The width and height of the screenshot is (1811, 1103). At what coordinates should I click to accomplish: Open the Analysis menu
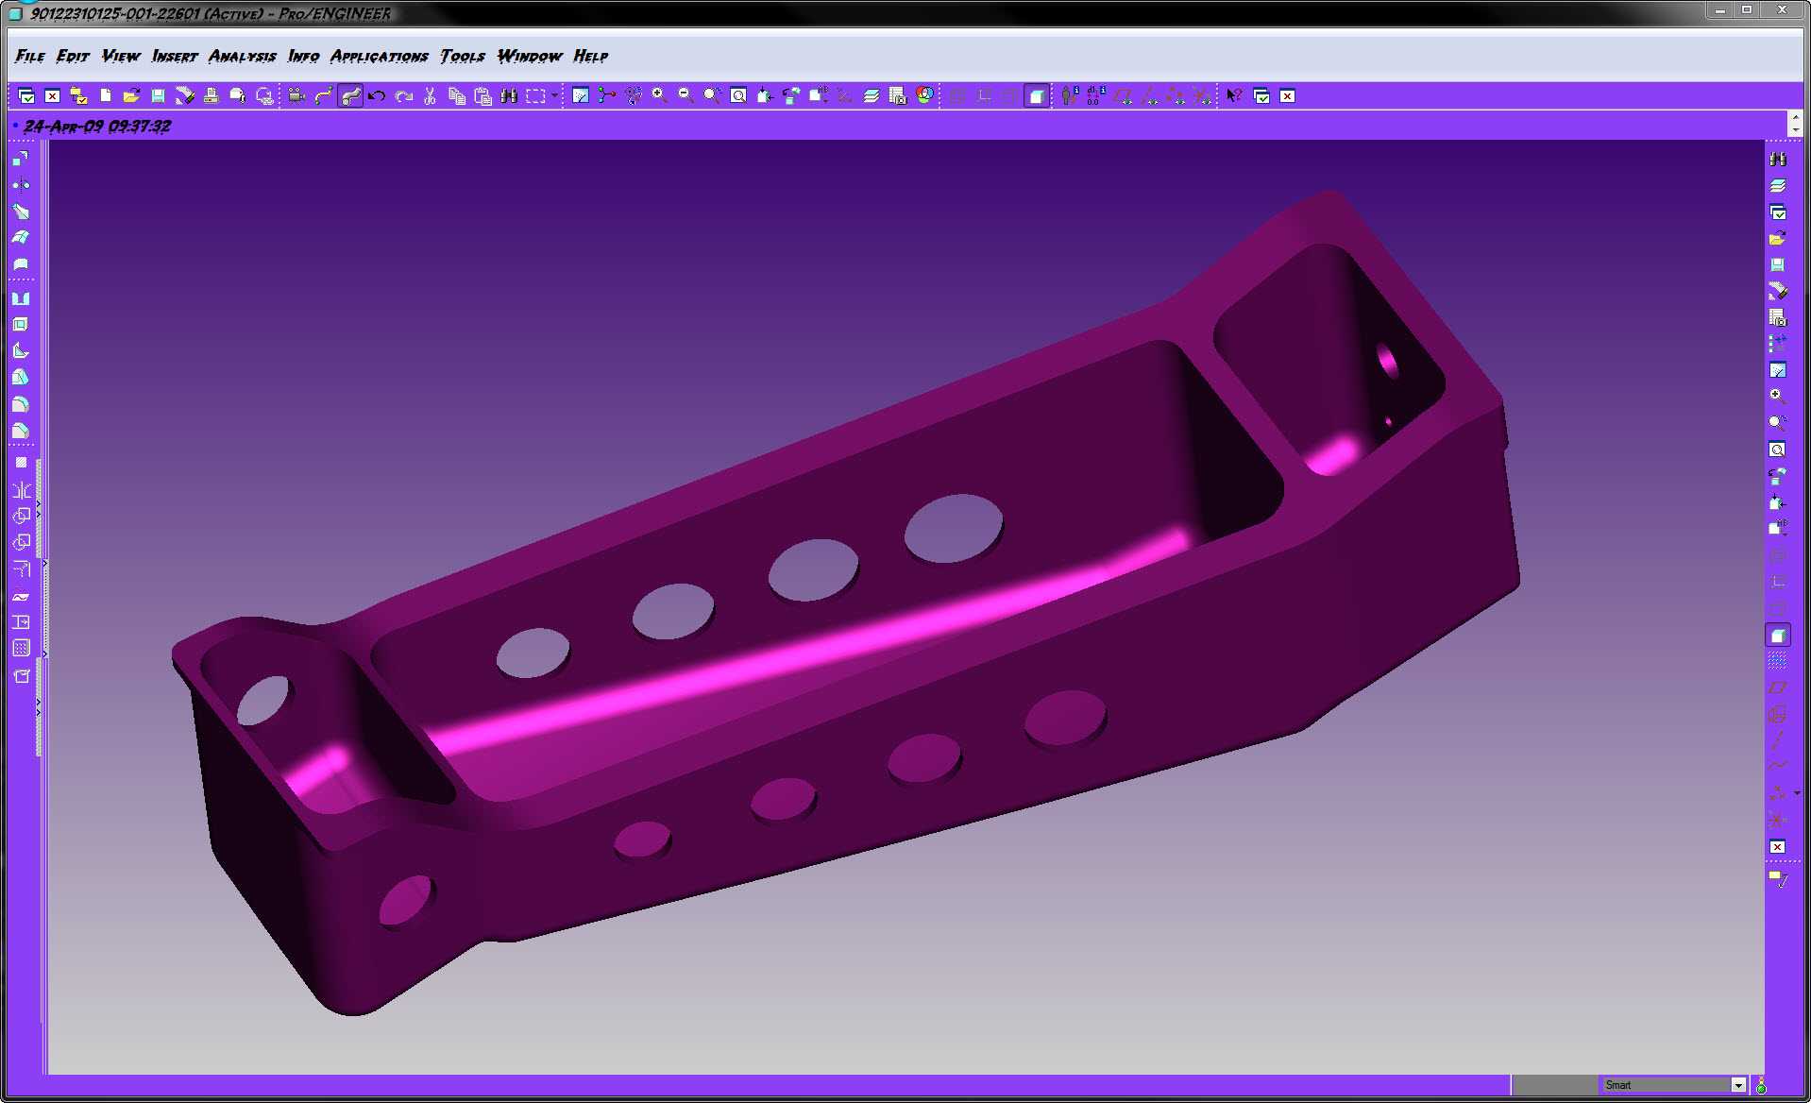coord(242,57)
